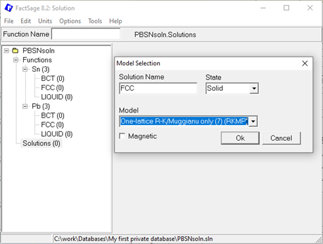Image resolution: width=323 pixels, height=244 pixels.
Task: Click the Model Selection dialog title
Action: tap(138, 63)
